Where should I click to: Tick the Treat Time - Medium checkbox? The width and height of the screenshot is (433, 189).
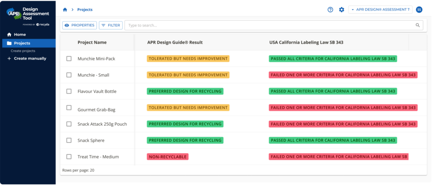click(69, 157)
